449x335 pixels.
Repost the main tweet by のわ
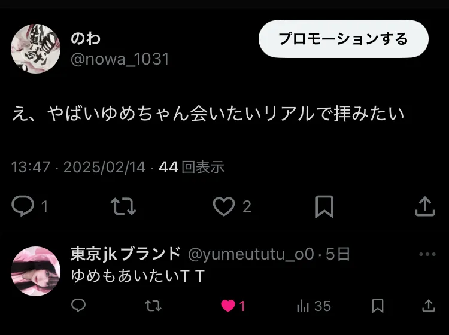(123, 206)
